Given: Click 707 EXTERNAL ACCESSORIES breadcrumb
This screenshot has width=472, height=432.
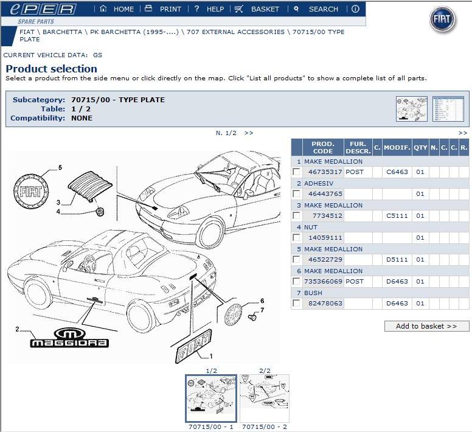Looking at the screenshot, I should (235, 32).
